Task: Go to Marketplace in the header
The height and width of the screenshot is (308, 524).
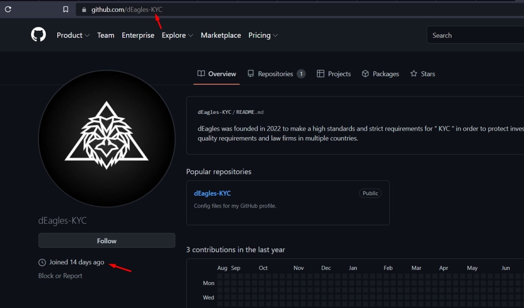Action: click(x=221, y=35)
